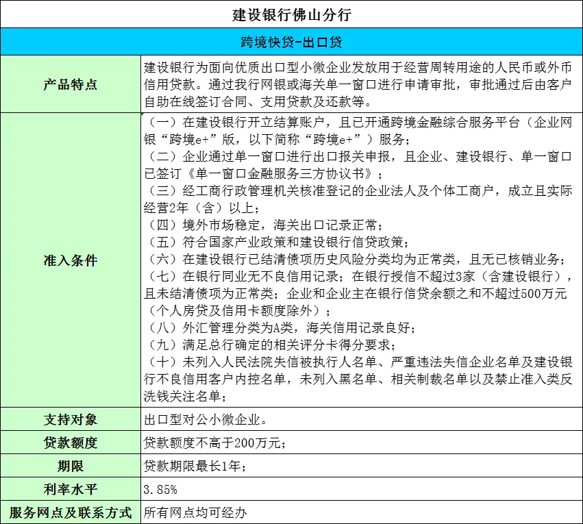Click the value 贷款额度不高于200万元
This screenshot has height=524, width=583.
click(x=215, y=442)
